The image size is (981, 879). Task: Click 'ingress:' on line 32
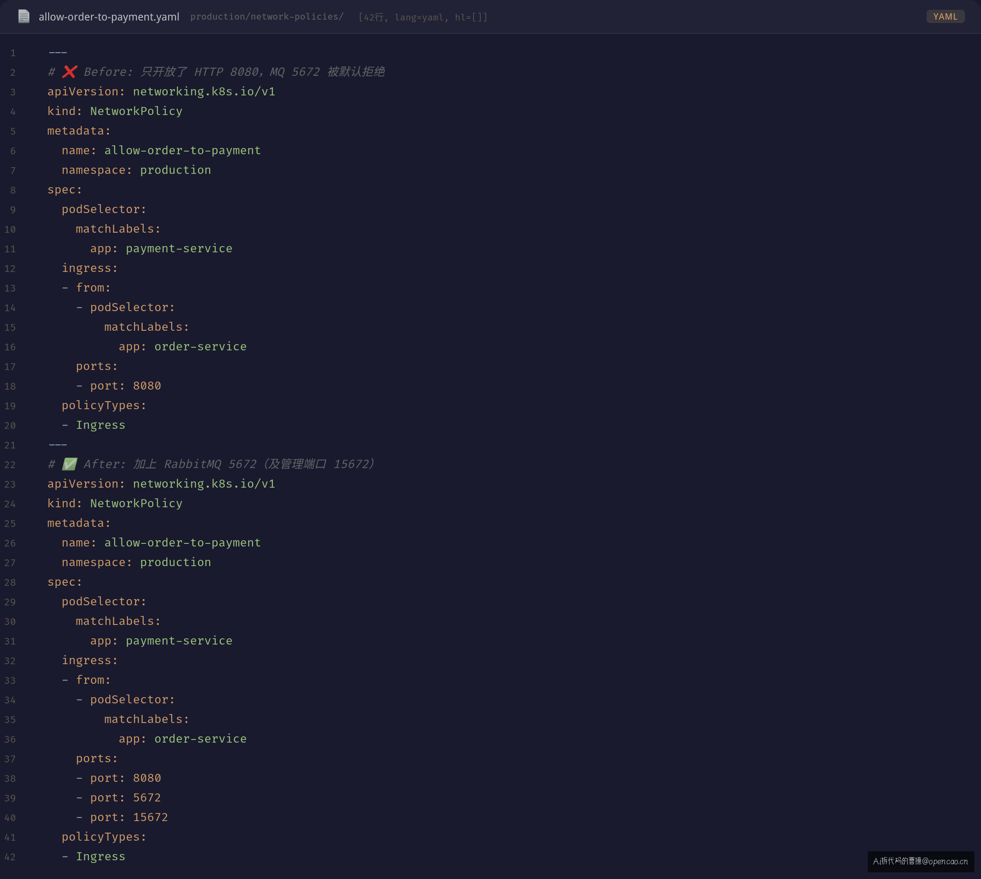(x=89, y=660)
